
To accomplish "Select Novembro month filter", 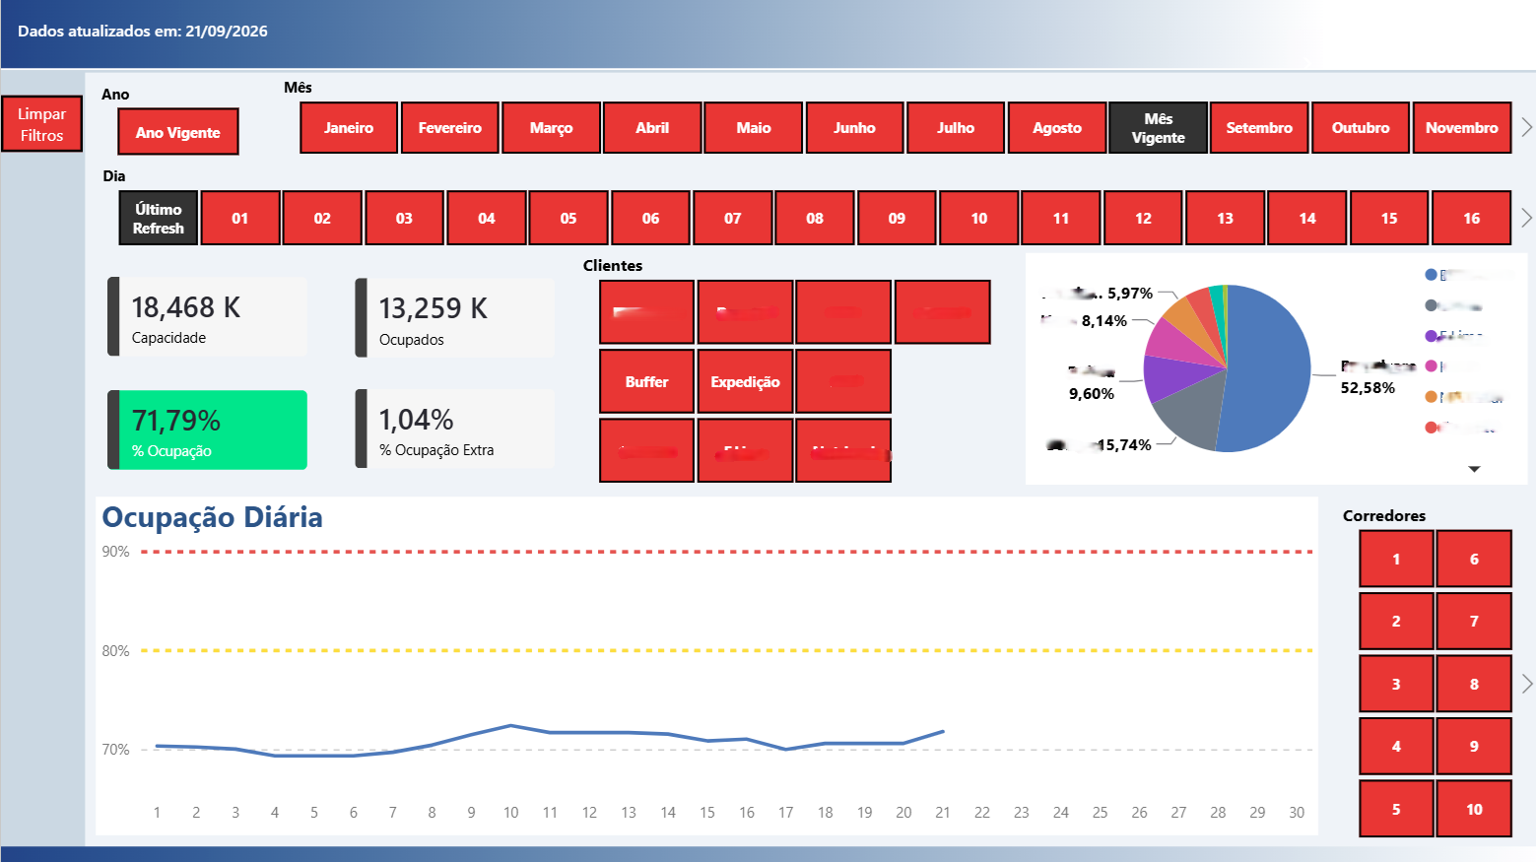I will (x=1462, y=128).
